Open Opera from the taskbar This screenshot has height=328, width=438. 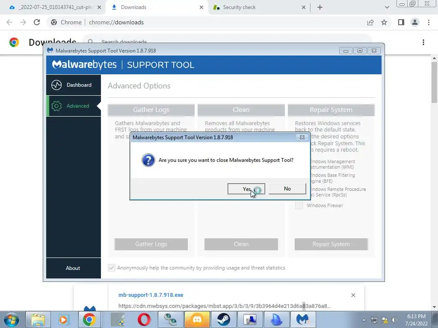coord(144,319)
